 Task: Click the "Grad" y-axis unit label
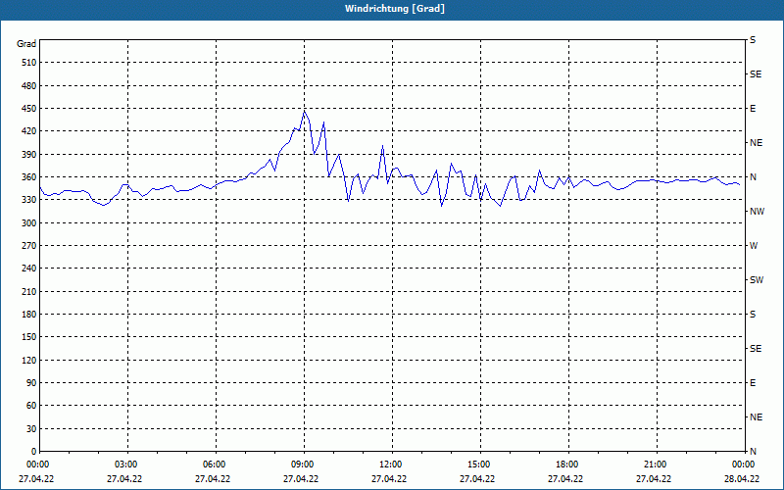pos(26,44)
